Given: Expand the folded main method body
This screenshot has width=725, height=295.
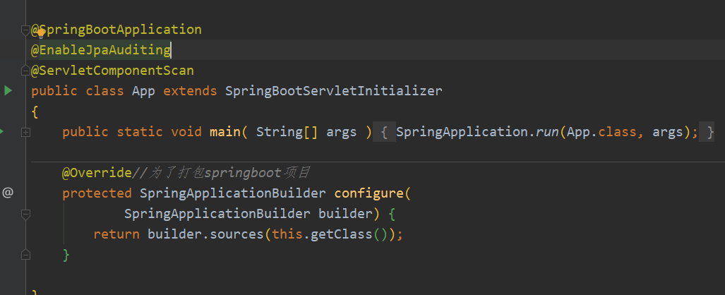Looking at the screenshot, I should [x=25, y=132].
